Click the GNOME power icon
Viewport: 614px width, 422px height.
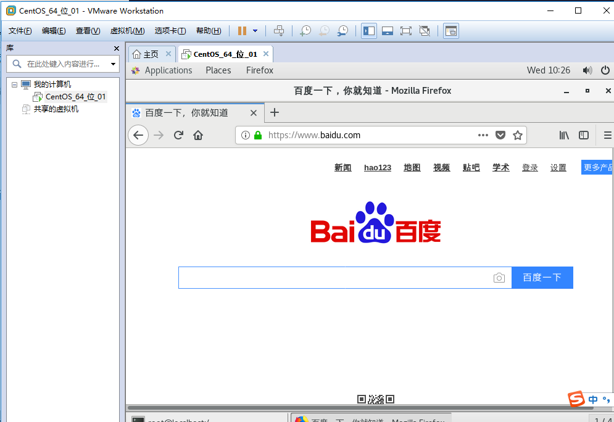point(605,70)
